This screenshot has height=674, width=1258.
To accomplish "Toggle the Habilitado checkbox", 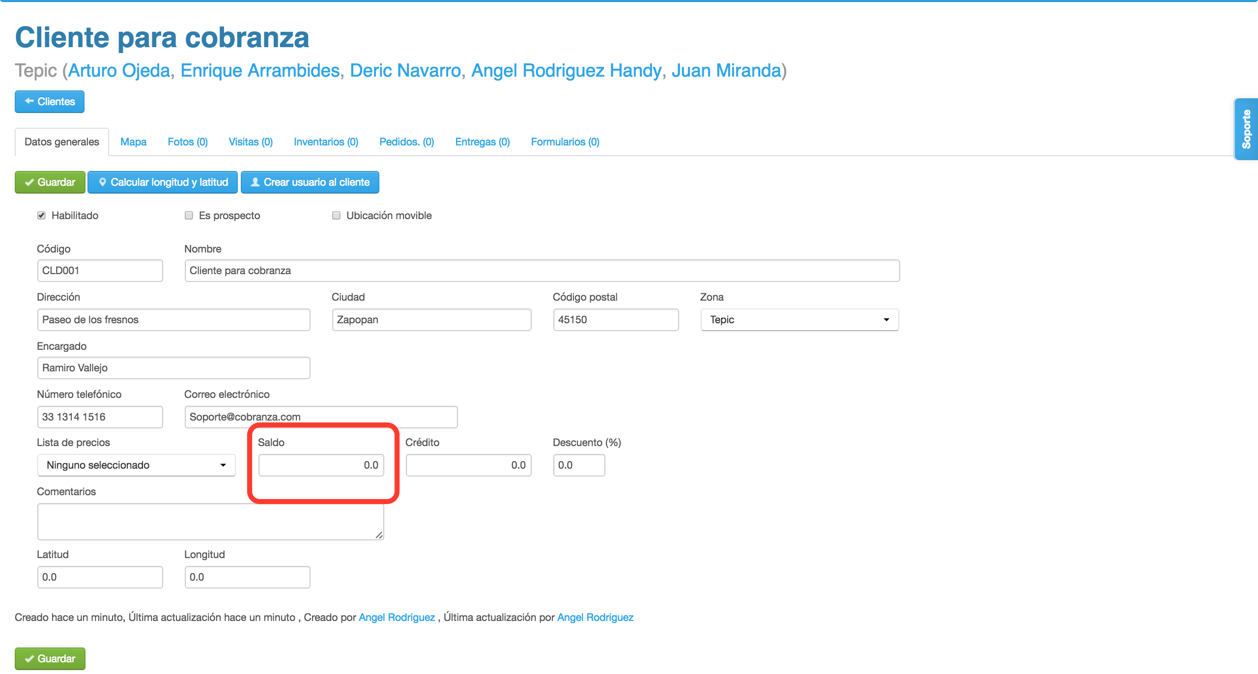I will (41, 216).
